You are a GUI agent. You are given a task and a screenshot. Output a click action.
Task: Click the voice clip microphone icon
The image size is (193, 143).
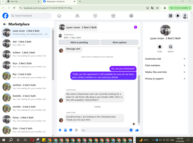(x=60, y=130)
